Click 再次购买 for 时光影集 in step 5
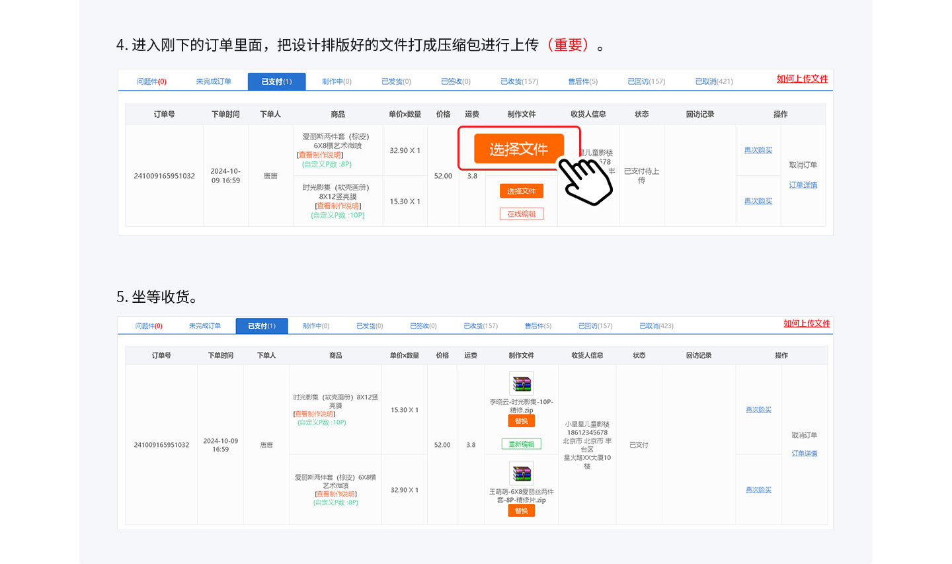The height and width of the screenshot is (564, 952). tap(758, 410)
